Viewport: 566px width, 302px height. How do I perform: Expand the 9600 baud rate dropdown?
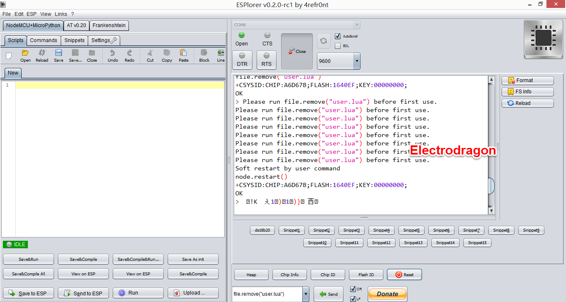click(x=356, y=61)
